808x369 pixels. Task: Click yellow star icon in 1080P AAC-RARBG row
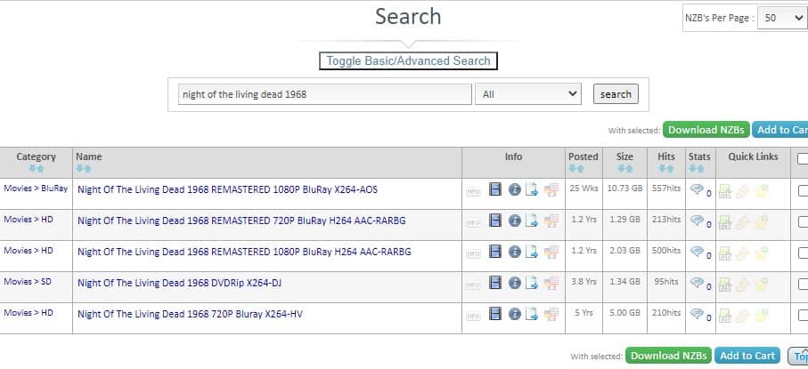click(x=761, y=253)
